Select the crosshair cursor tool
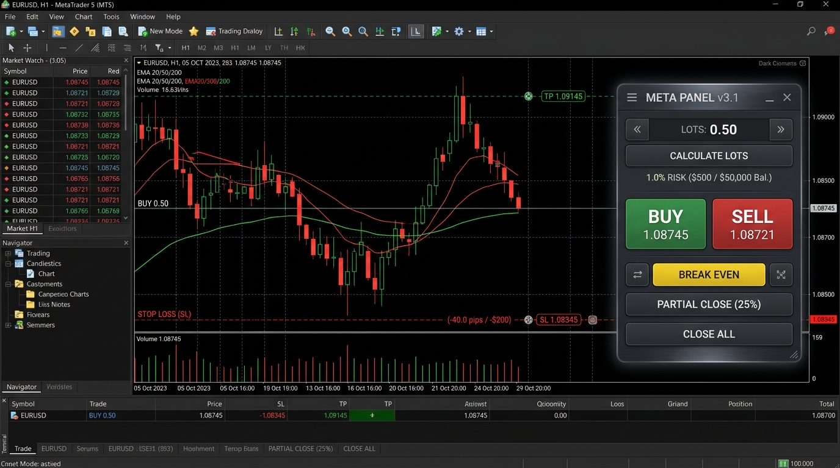The image size is (840, 468). (27, 48)
